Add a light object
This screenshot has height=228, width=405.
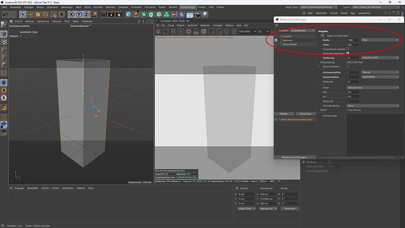[205, 14]
